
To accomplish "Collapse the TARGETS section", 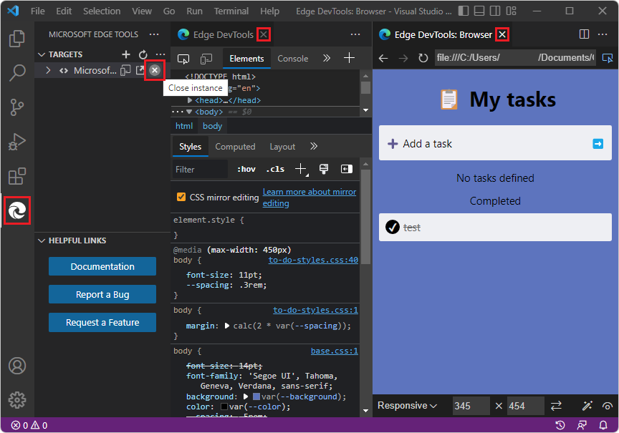I will click(x=41, y=54).
